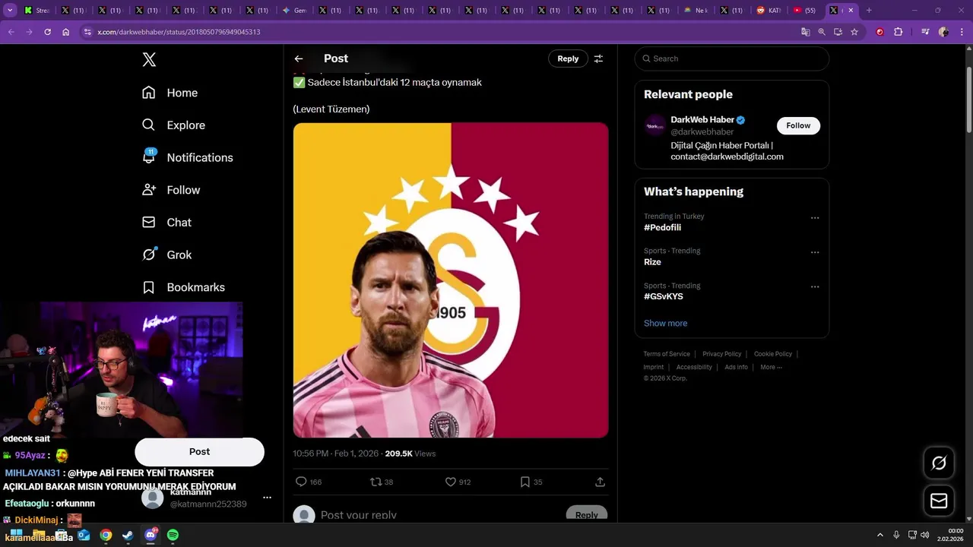Open the Ads info footer link
This screenshot has width=973, height=547.
pyautogui.click(x=736, y=367)
